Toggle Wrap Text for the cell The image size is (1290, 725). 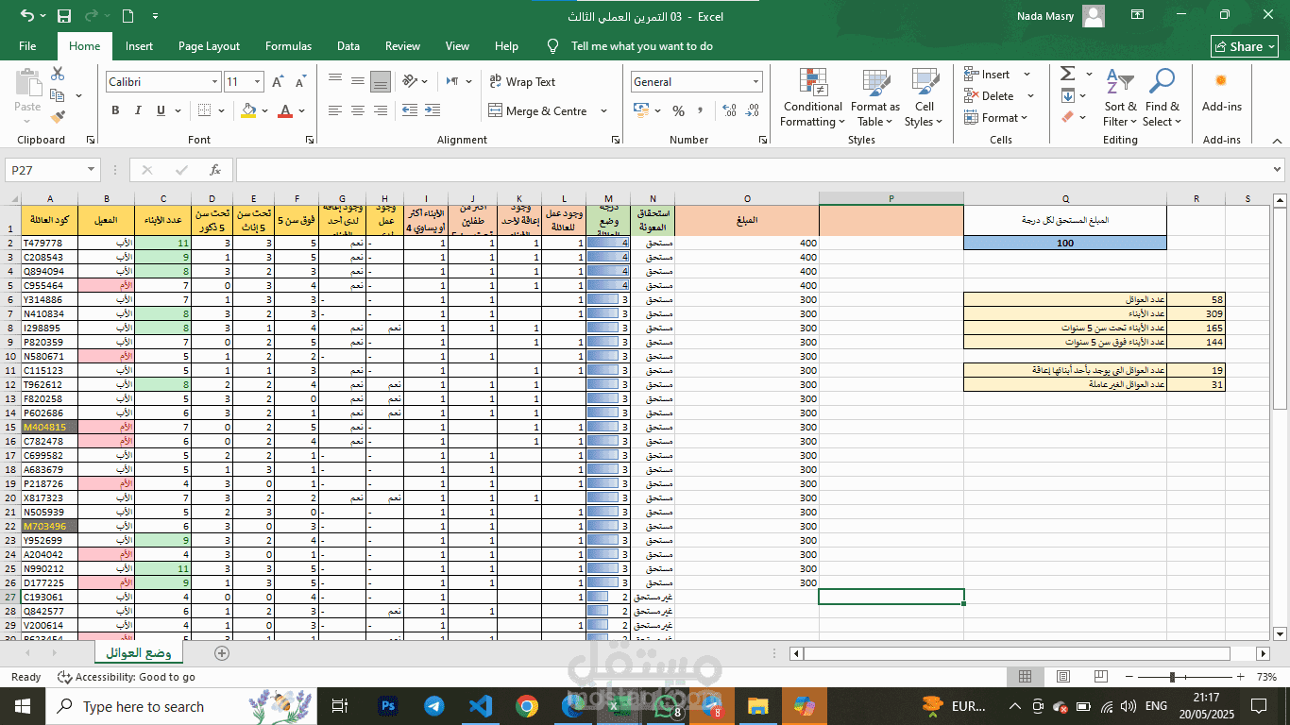pos(522,82)
